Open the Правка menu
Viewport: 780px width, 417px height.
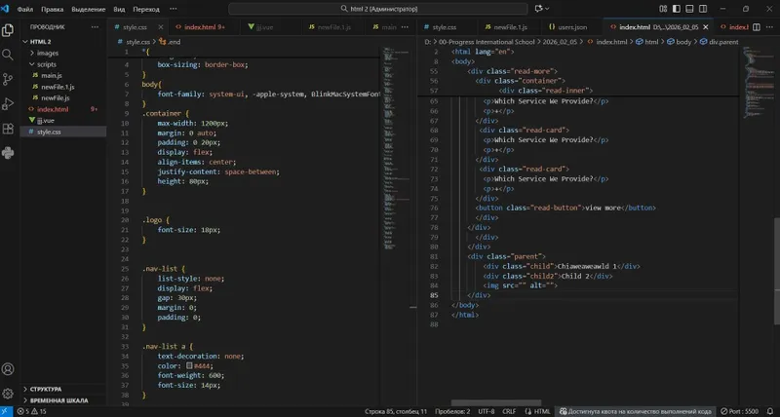tap(53, 9)
